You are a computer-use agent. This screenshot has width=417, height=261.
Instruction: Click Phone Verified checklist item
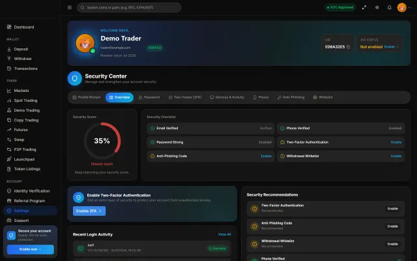tap(341, 128)
